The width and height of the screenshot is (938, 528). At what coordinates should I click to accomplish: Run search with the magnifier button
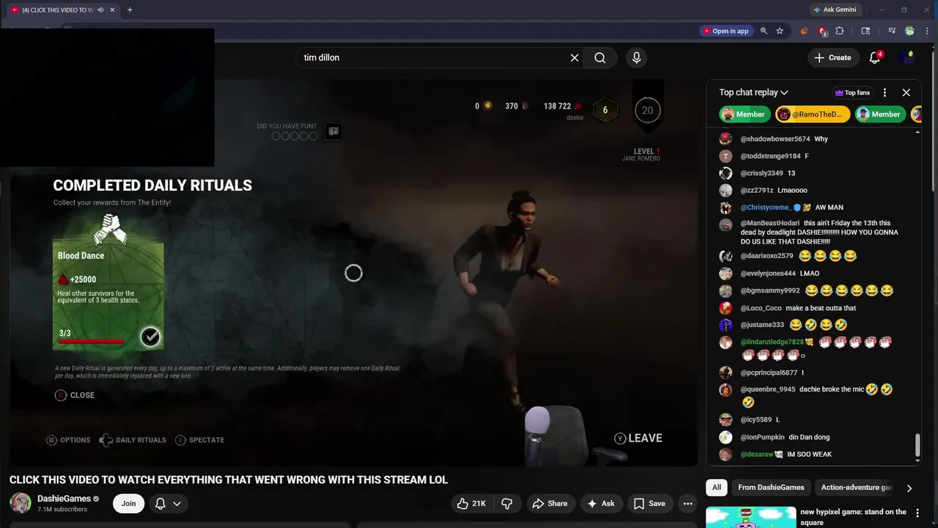tap(600, 58)
